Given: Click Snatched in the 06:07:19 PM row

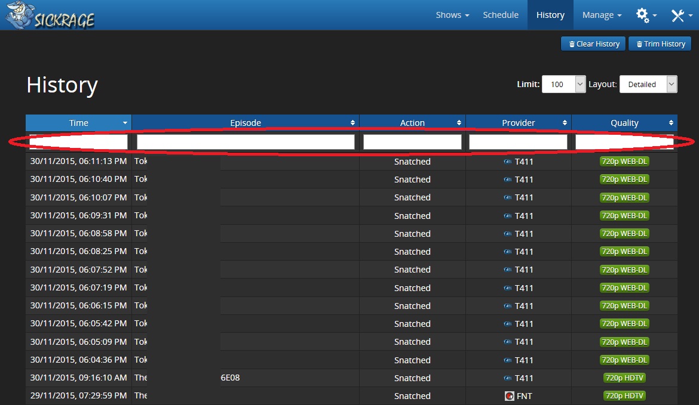Looking at the screenshot, I should [412, 288].
